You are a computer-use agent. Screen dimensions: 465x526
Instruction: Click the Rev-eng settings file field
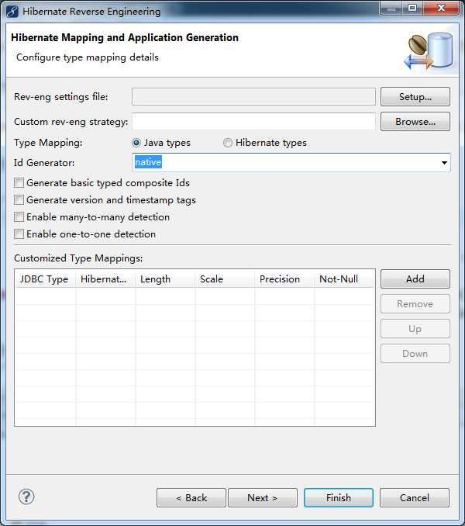[x=253, y=97]
